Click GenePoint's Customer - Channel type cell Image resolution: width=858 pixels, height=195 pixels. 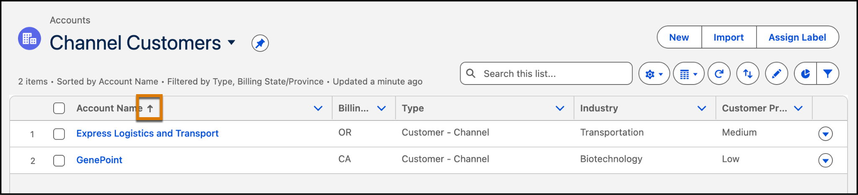click(x=445, y=159)
